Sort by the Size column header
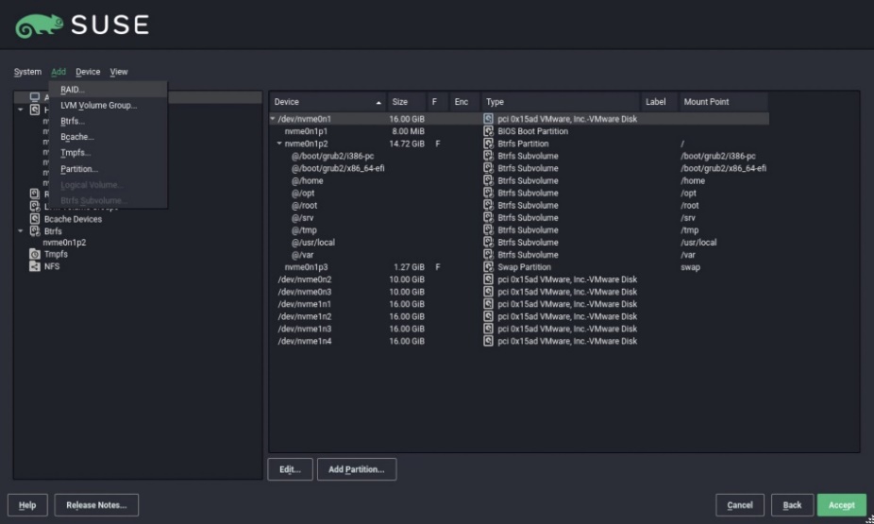Image resolution: width=874 pixels, height=524 pixels. [x=407, y=102]
